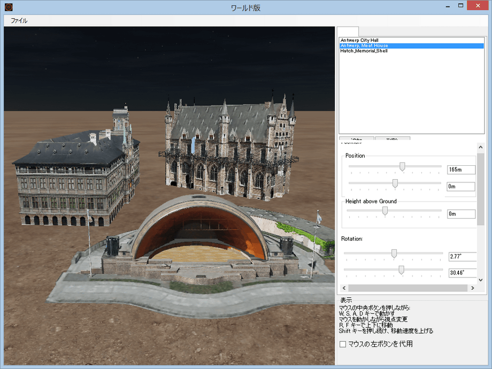Click the horizontal scrollbar left arrow
Viewport: 492px width, 369px height.
pos(344,288)
